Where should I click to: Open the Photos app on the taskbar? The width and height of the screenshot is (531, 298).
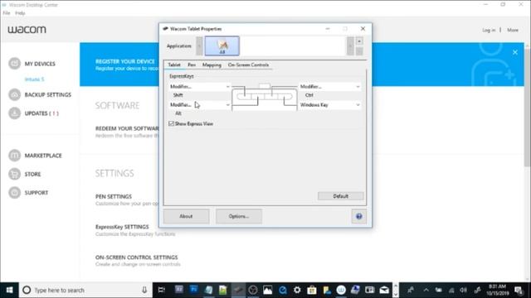pos(267,290)
